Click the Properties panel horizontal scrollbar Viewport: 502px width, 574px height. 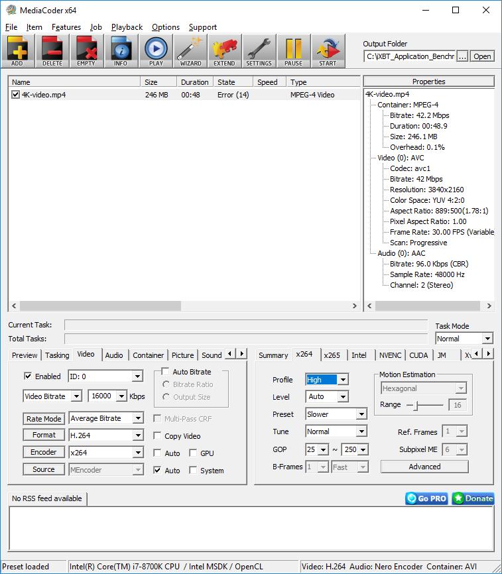coord(429,306)
